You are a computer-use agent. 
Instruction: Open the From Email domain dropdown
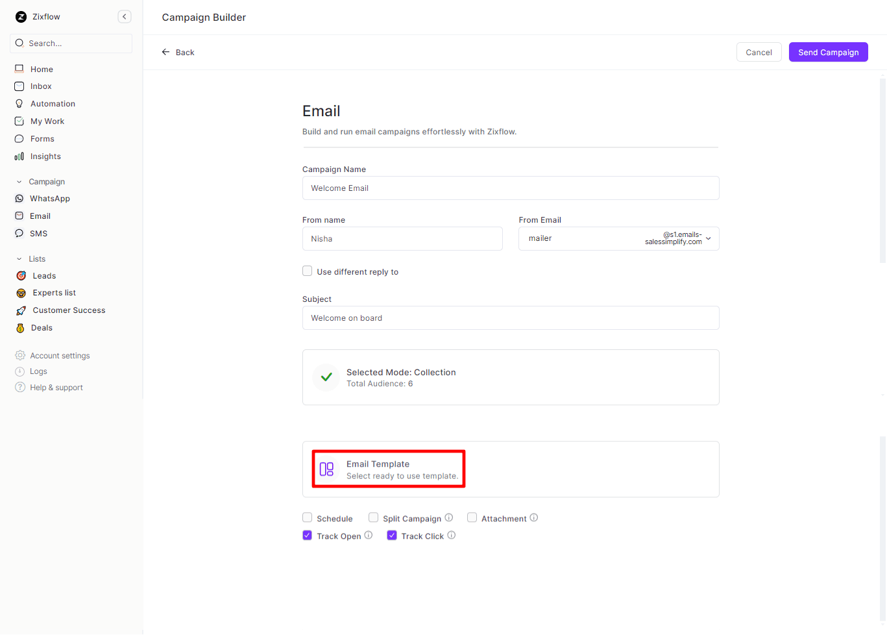click(x=708, y=238)
